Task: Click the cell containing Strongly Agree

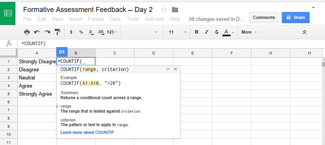Action: [37, 94]
